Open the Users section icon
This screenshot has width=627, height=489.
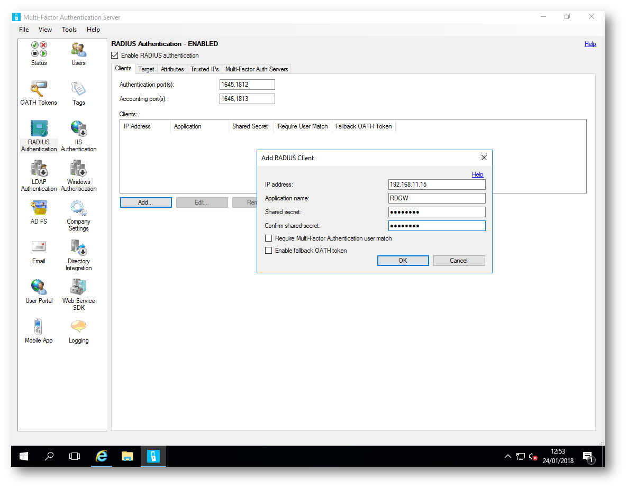(79, 50)
